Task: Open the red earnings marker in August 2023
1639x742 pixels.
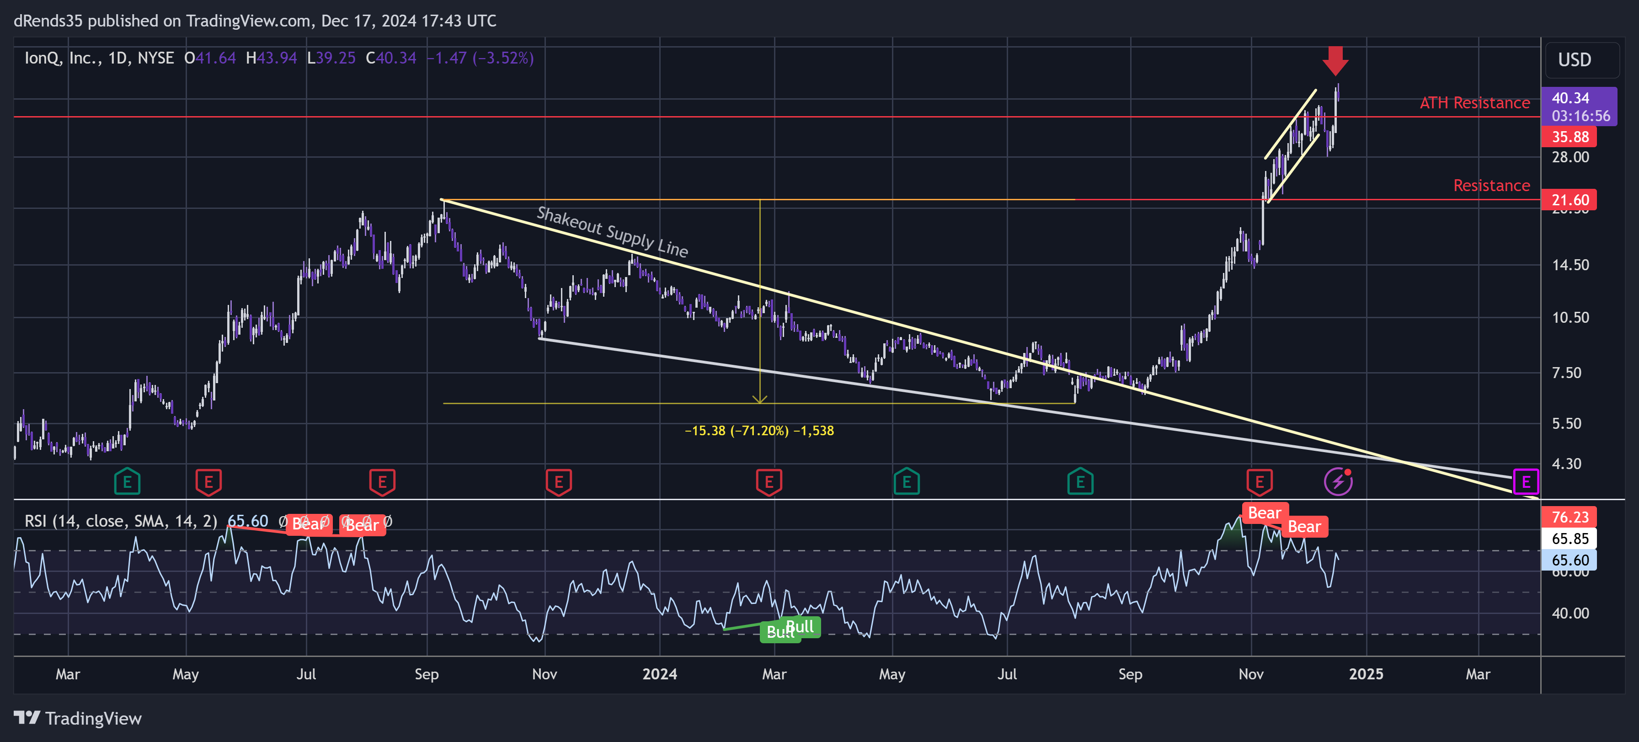Action: point(382,482)
